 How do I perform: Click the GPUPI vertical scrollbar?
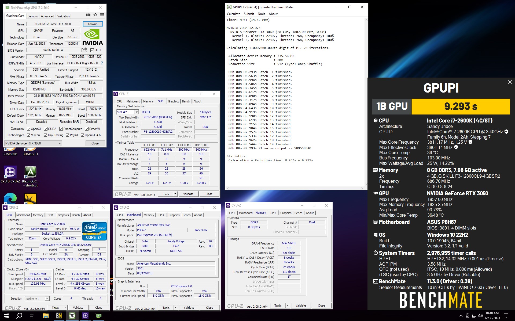(366, 102)
